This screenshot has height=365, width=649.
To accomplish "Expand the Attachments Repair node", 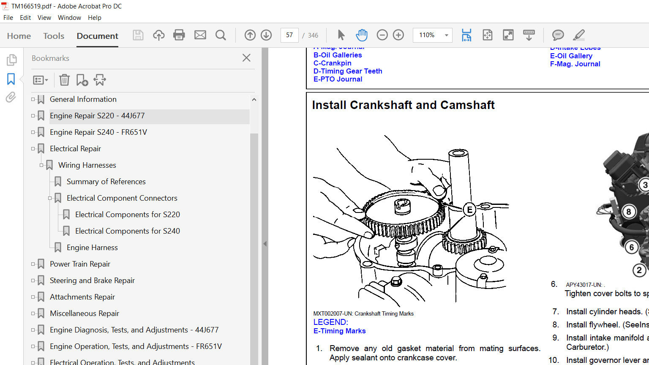I will (33, 297).
